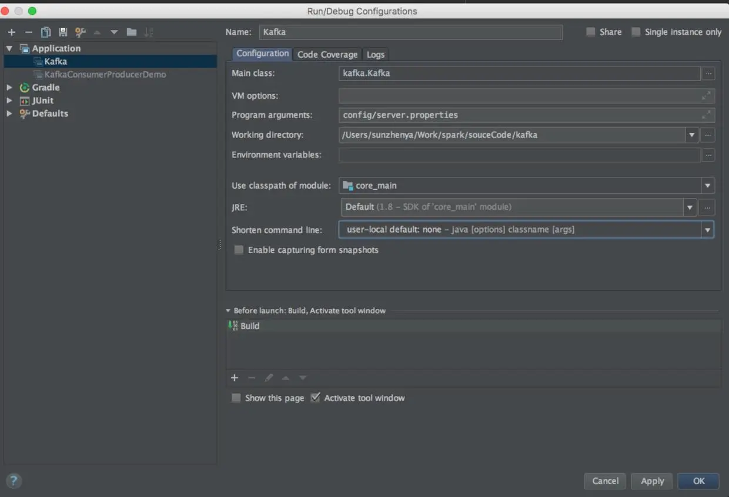Save the configuration using the disk icon

[x=62, y=32]
